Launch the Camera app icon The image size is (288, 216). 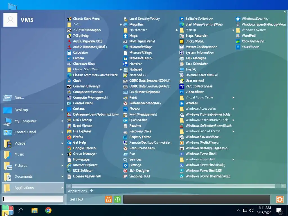point(69,58)
